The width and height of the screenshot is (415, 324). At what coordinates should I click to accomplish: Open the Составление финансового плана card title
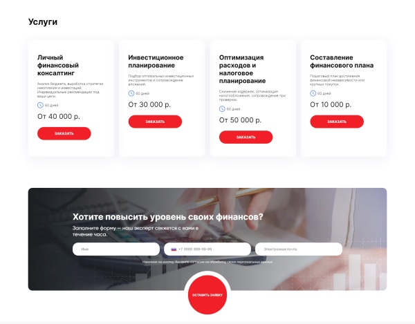(x=342, y=61)
